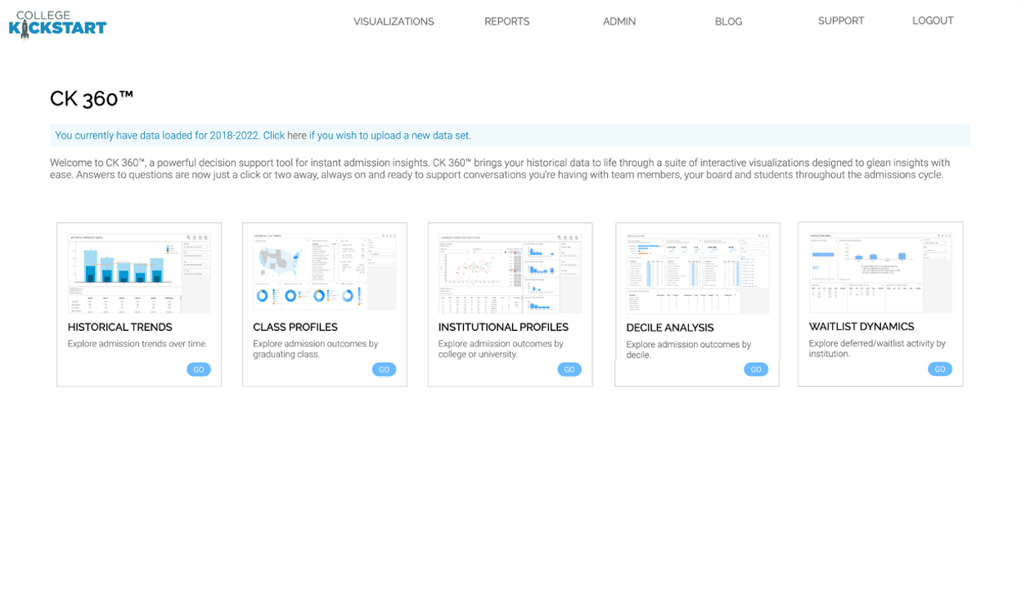Open the Admin menu
This screenshot has width=1021, height=595.
[619, 21]
